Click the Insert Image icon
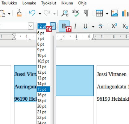Image resolution: width=129 pixels, height=124 pixels. pos(114,13)
